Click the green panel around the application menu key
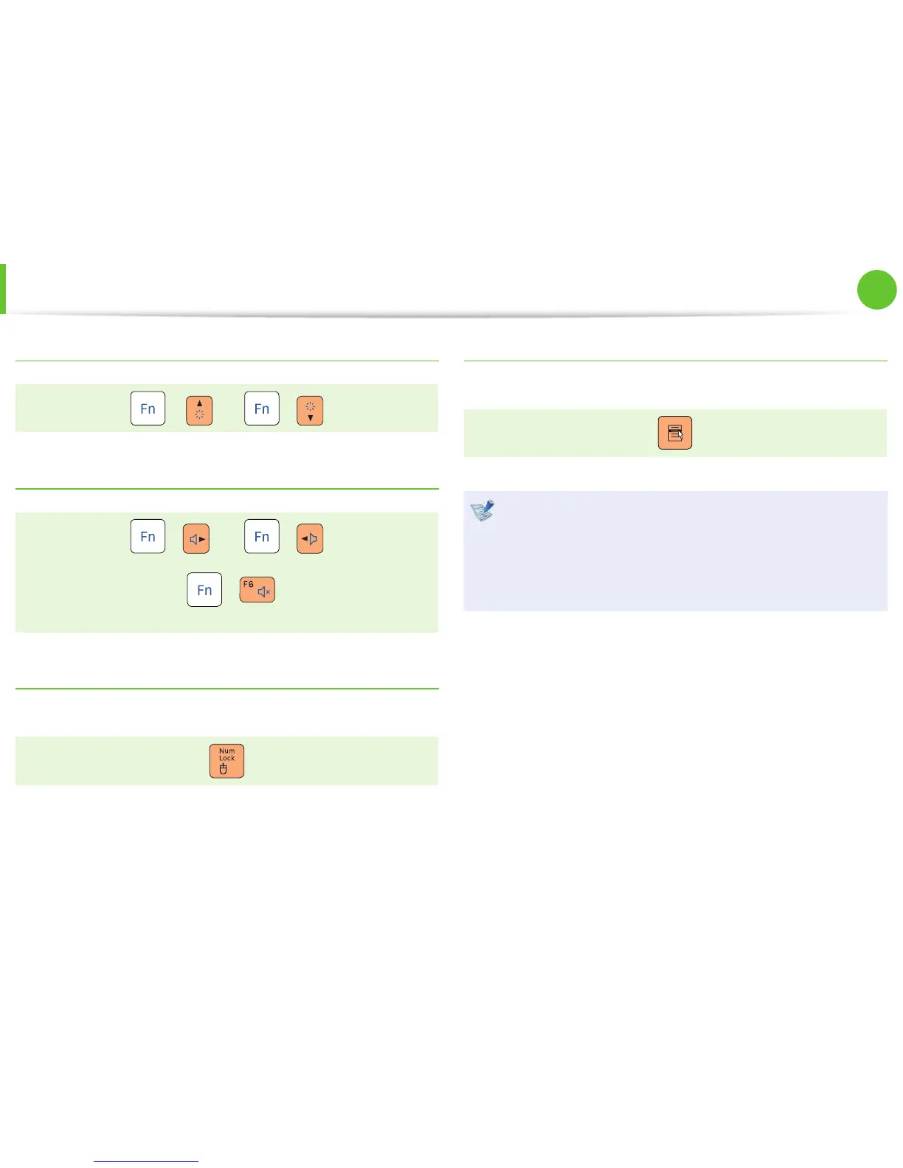Screen dimensions: 903x1168 [782, 433]
